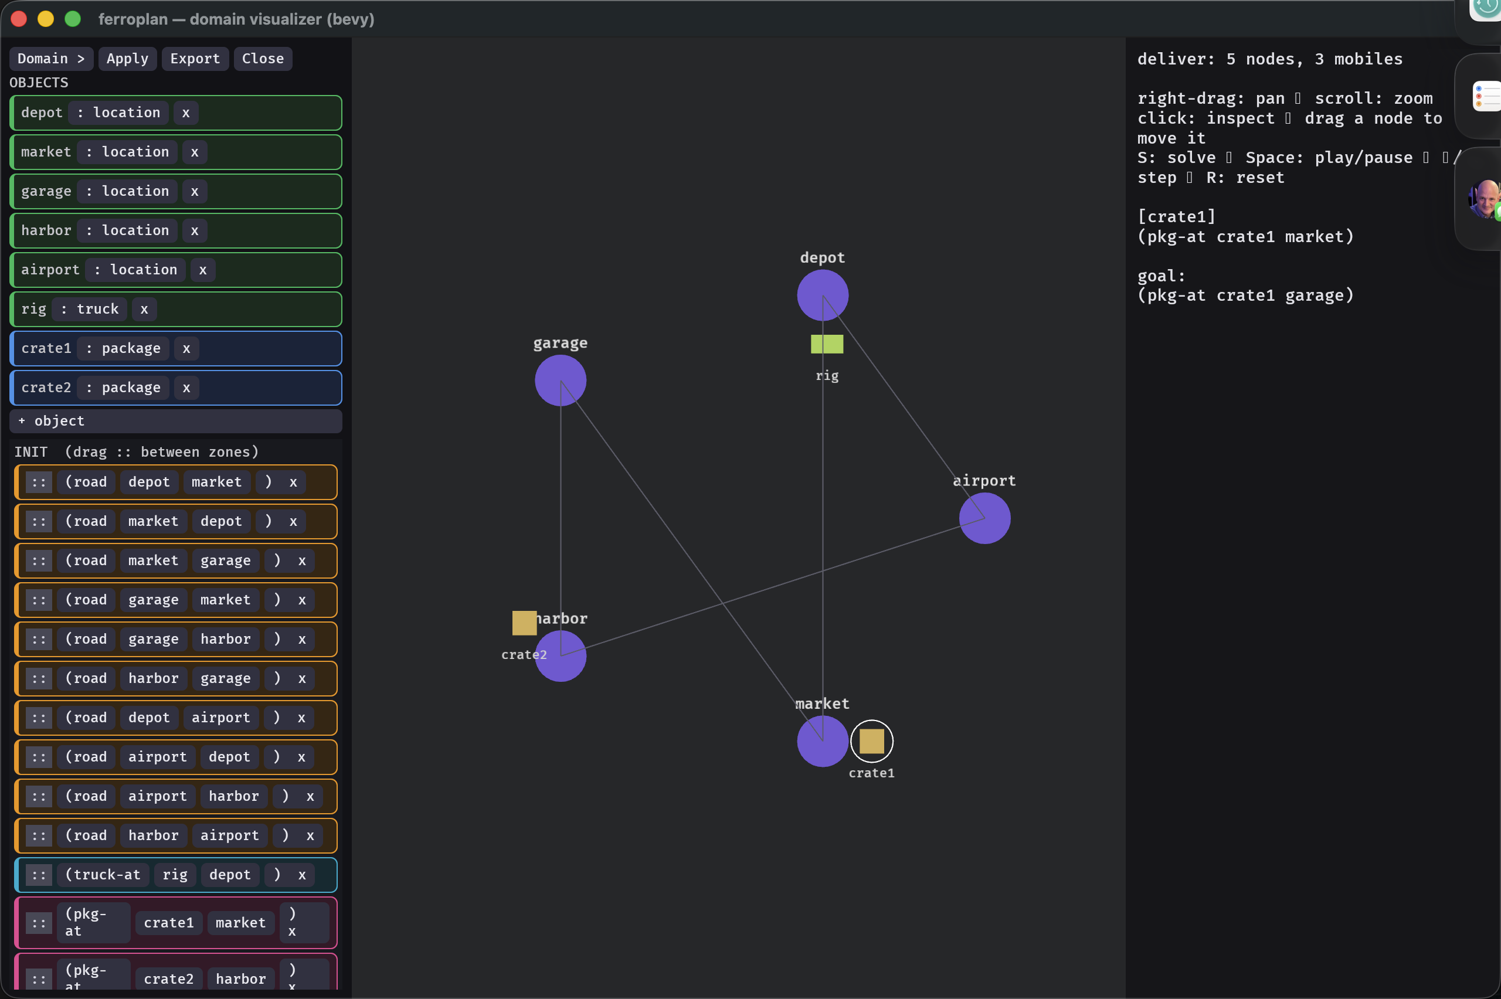Delete the crate1 package object
Screen dimensions: 1501x999
point(186,348)
